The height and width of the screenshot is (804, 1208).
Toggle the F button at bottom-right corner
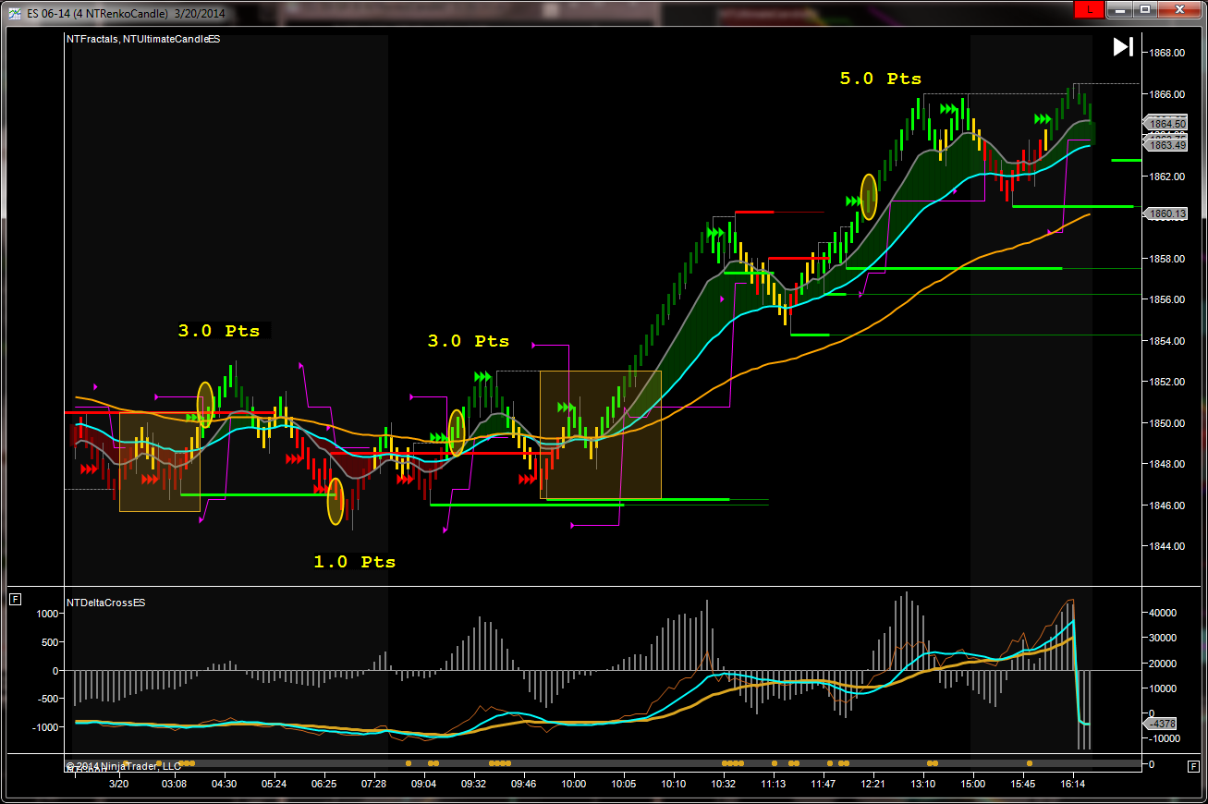coord(1193,765)
